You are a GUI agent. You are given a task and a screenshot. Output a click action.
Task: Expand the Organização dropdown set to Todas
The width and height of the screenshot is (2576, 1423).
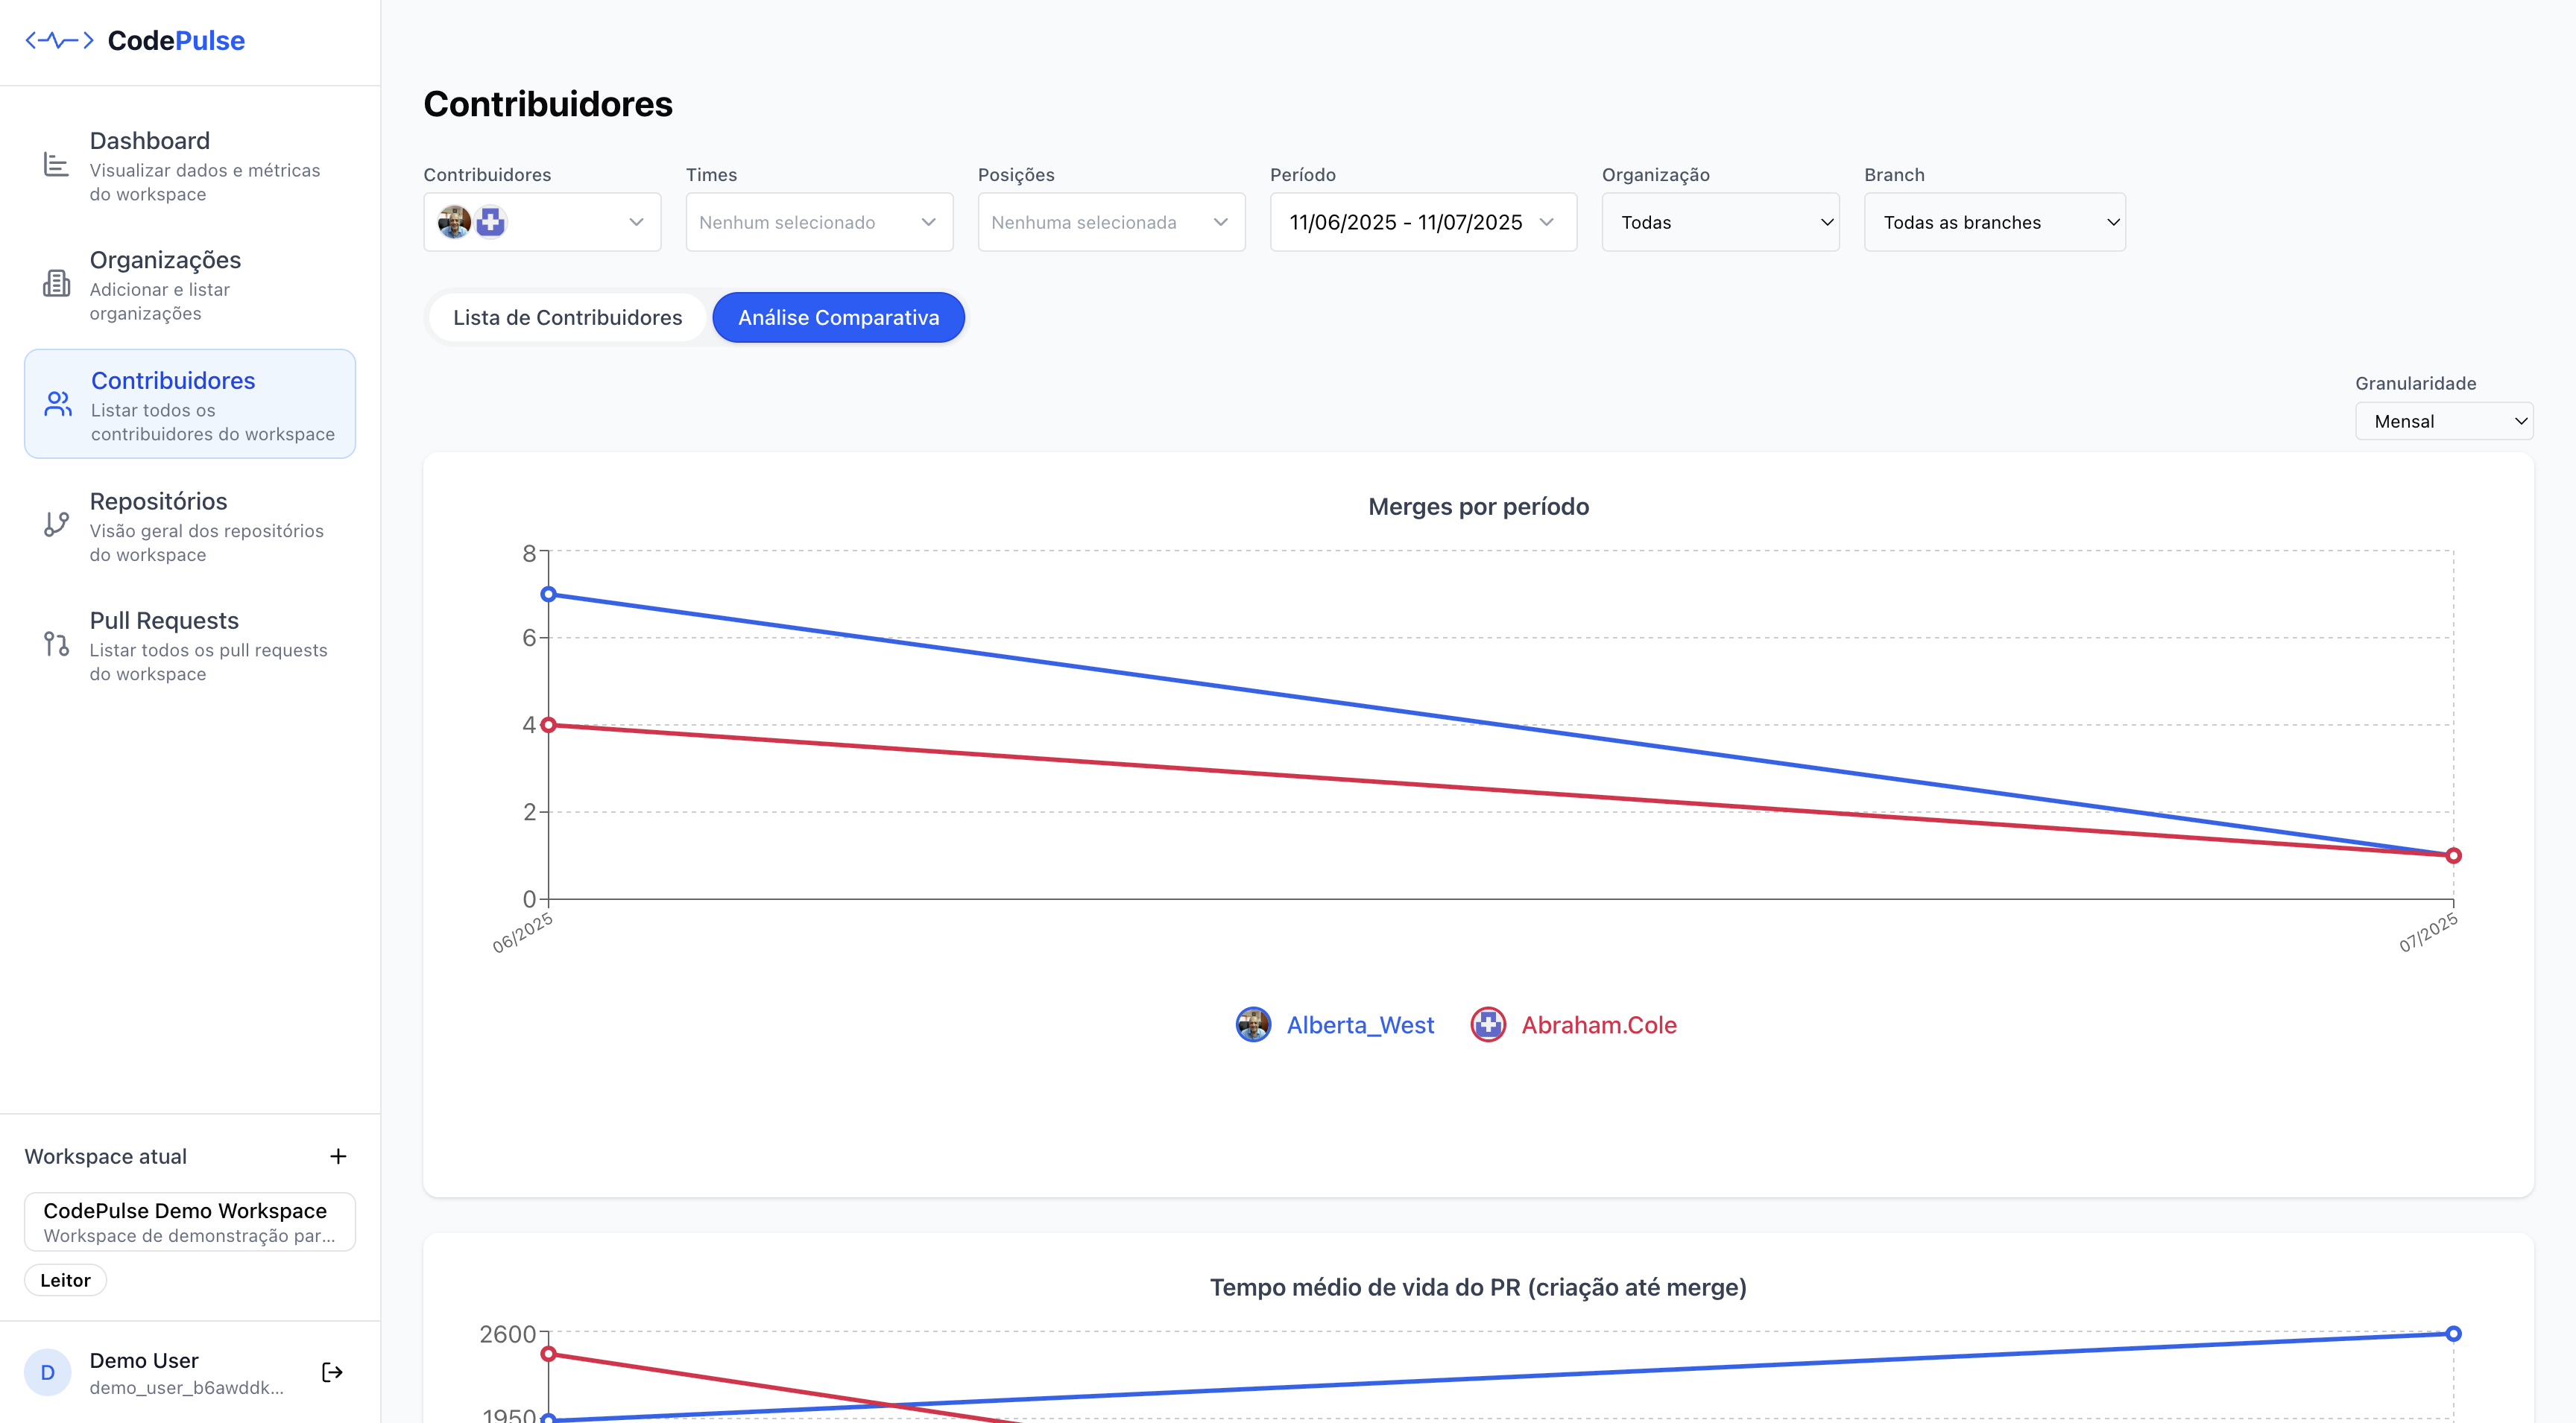1720,222
